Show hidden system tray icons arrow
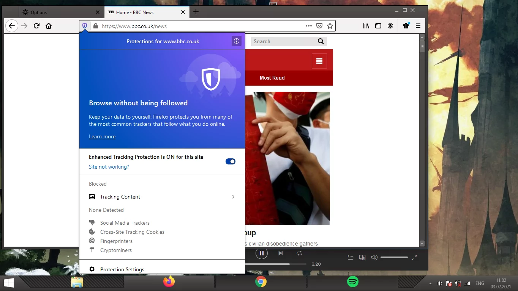 click(x=430, y=283)
